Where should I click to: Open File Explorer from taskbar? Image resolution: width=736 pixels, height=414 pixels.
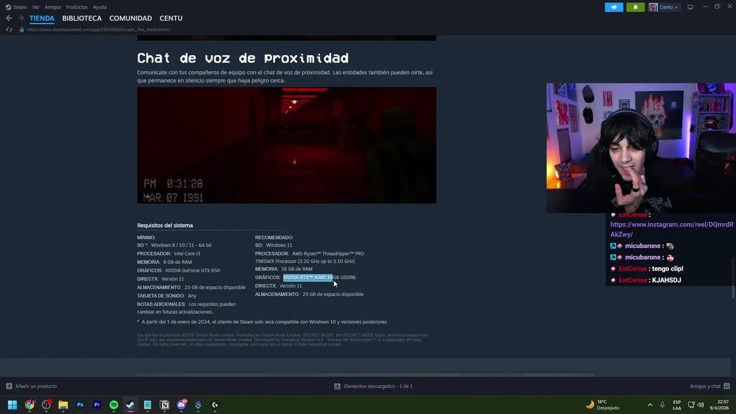[x=63, y=405]
